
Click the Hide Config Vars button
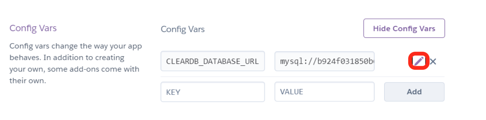pos(404,28)
